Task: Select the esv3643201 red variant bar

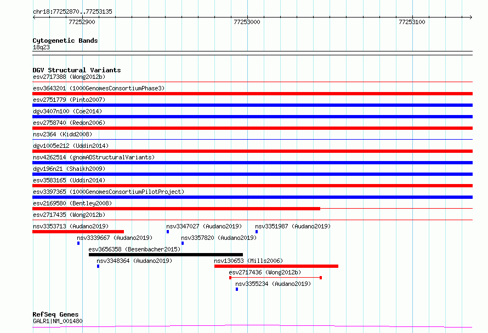Action: 252,94
